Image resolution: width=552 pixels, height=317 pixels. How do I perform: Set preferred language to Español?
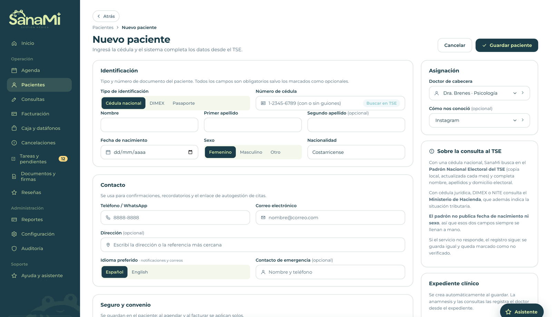[115, 272]
